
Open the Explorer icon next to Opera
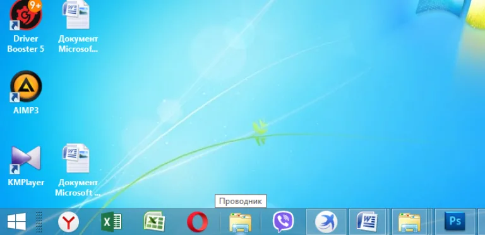point(241,222)
